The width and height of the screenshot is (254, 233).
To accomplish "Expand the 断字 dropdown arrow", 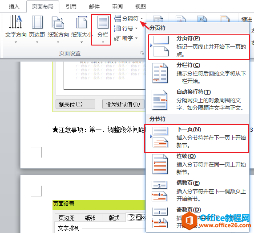I will click(x=136, y=38).
